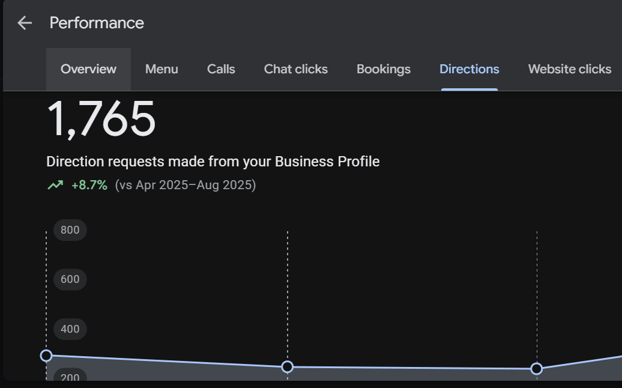Click the +8.7% change value
622x388 pixels.
pyautogui.click(x=89, y=185)
